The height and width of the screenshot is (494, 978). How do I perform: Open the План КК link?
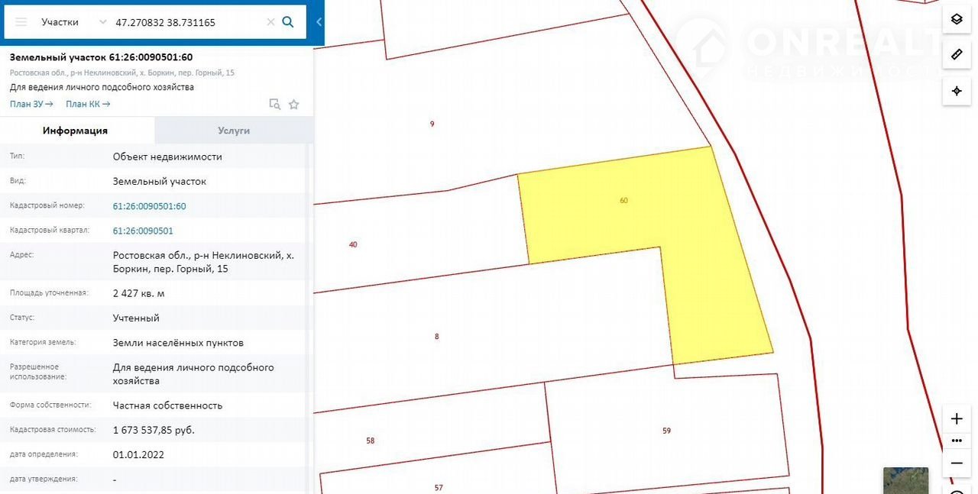(x=88, y=105)
